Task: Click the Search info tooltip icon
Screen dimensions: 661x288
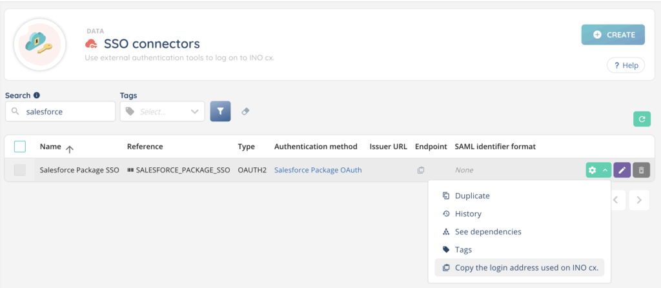Action: [x=37, y=96]
